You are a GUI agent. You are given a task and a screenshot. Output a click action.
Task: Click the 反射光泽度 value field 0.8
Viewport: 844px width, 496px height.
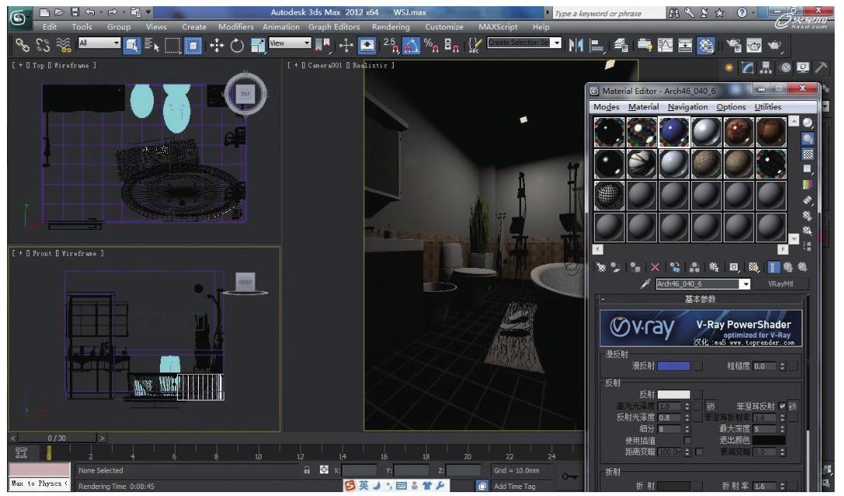[671, 418]
